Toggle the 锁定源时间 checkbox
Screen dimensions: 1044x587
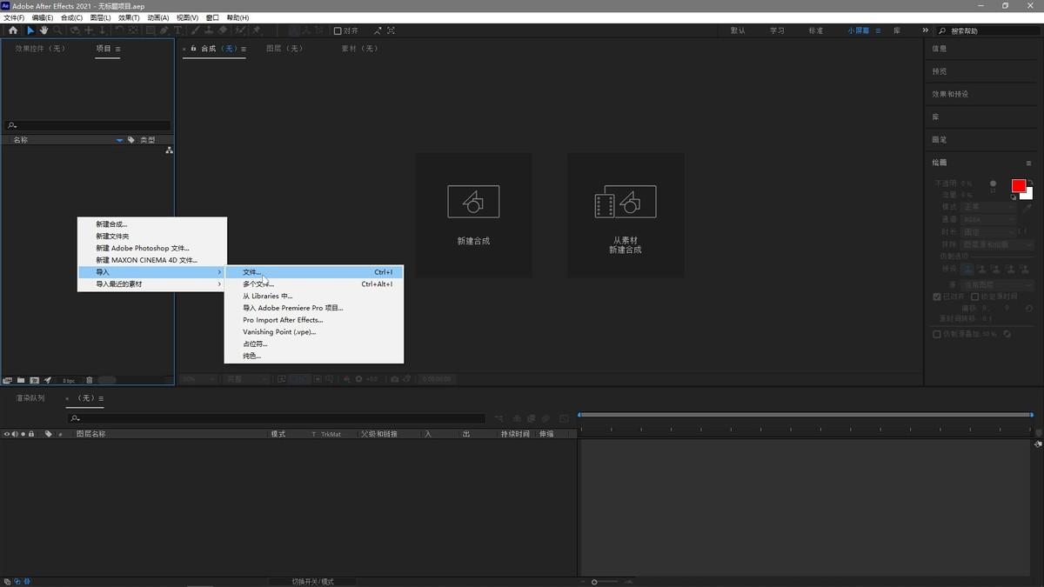[974, 297]
